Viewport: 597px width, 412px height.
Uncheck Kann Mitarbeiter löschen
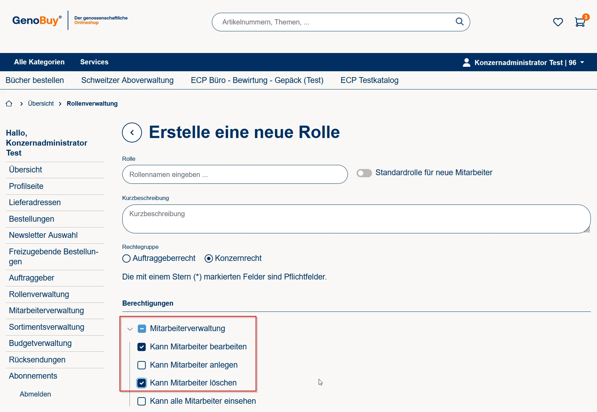[x=142, y=383]
